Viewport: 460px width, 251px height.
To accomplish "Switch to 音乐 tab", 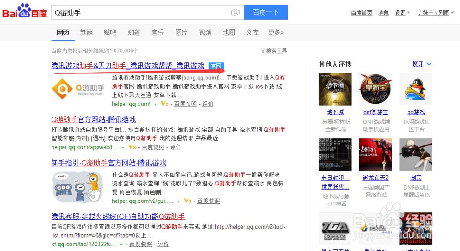I will click(157, 33).
